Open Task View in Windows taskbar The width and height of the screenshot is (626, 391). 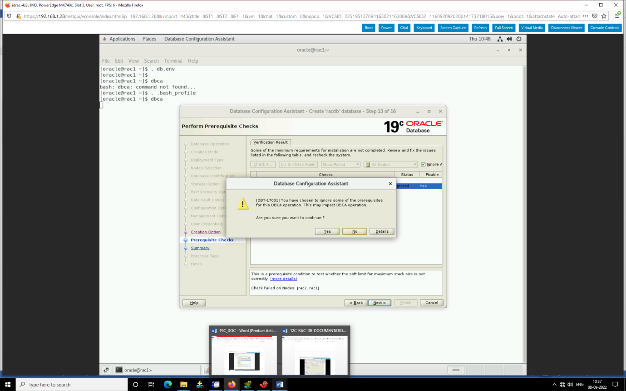[151, 384]
